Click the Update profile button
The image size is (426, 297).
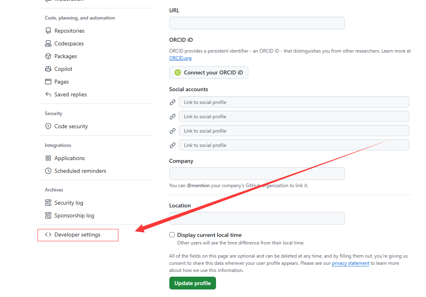pyautogui.click(x=192, y=283)
